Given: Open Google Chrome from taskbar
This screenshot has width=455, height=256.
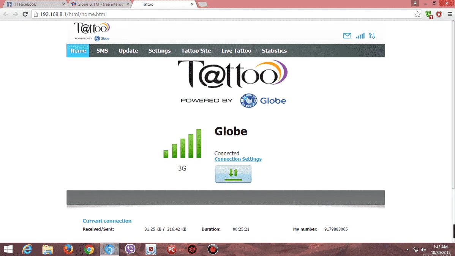Looking at the screenshot, I should pos(89,249).
